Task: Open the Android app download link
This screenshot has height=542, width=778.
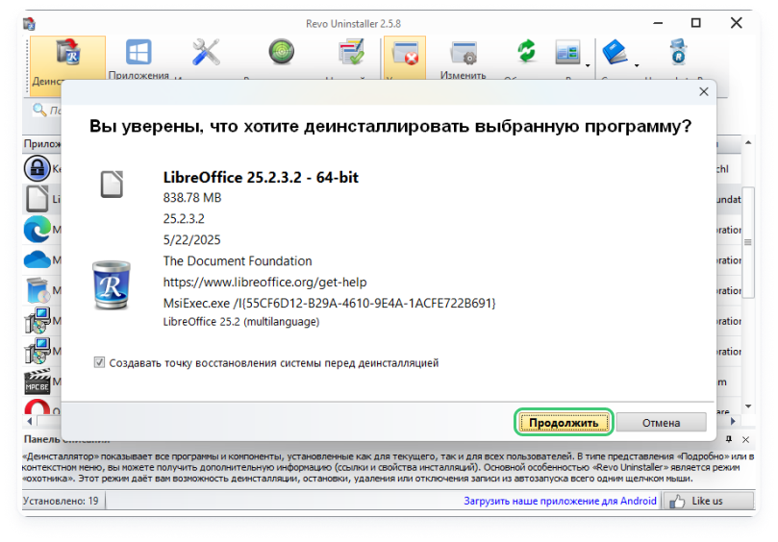Action: (x=560, y=501)
